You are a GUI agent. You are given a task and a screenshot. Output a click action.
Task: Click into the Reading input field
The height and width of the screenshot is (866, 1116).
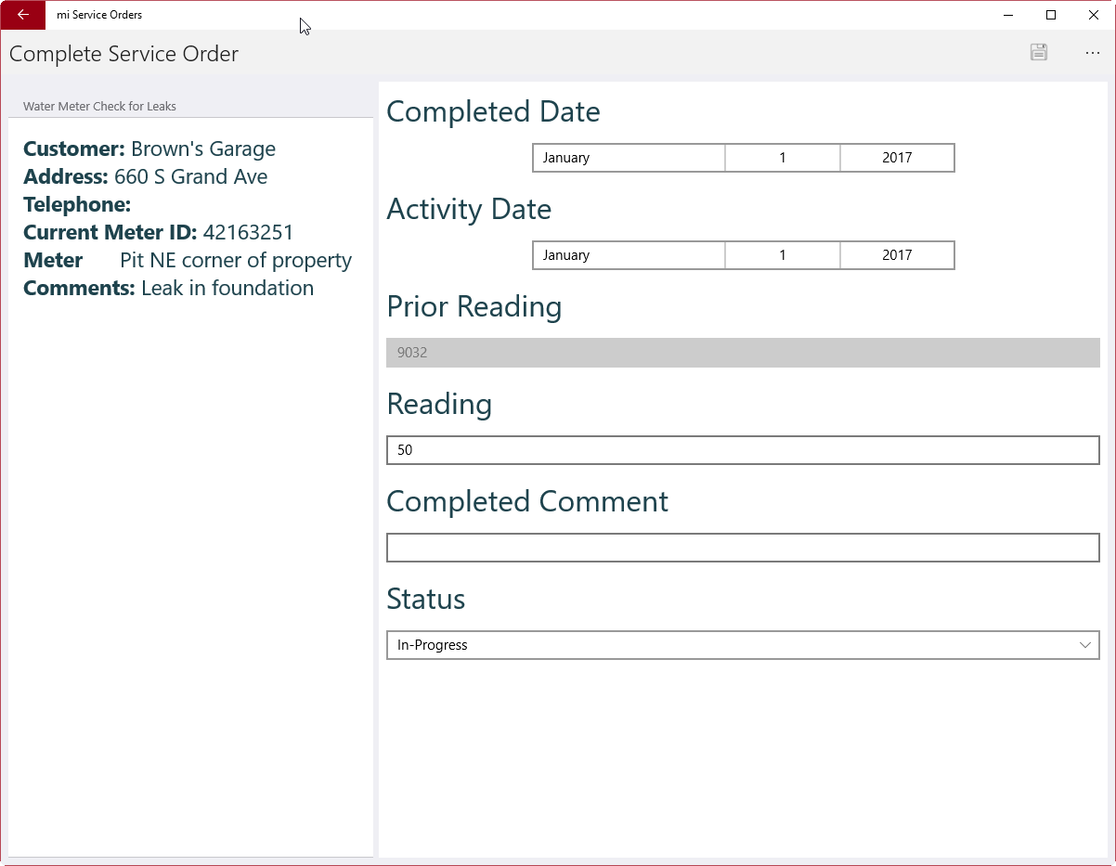(743, 450)
